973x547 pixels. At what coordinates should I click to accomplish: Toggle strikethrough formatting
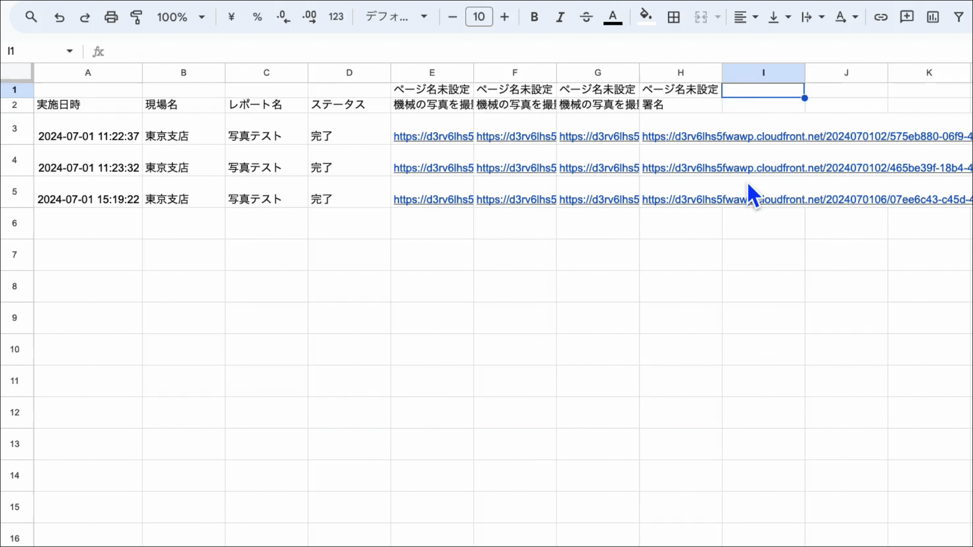[x=586, y=17]
